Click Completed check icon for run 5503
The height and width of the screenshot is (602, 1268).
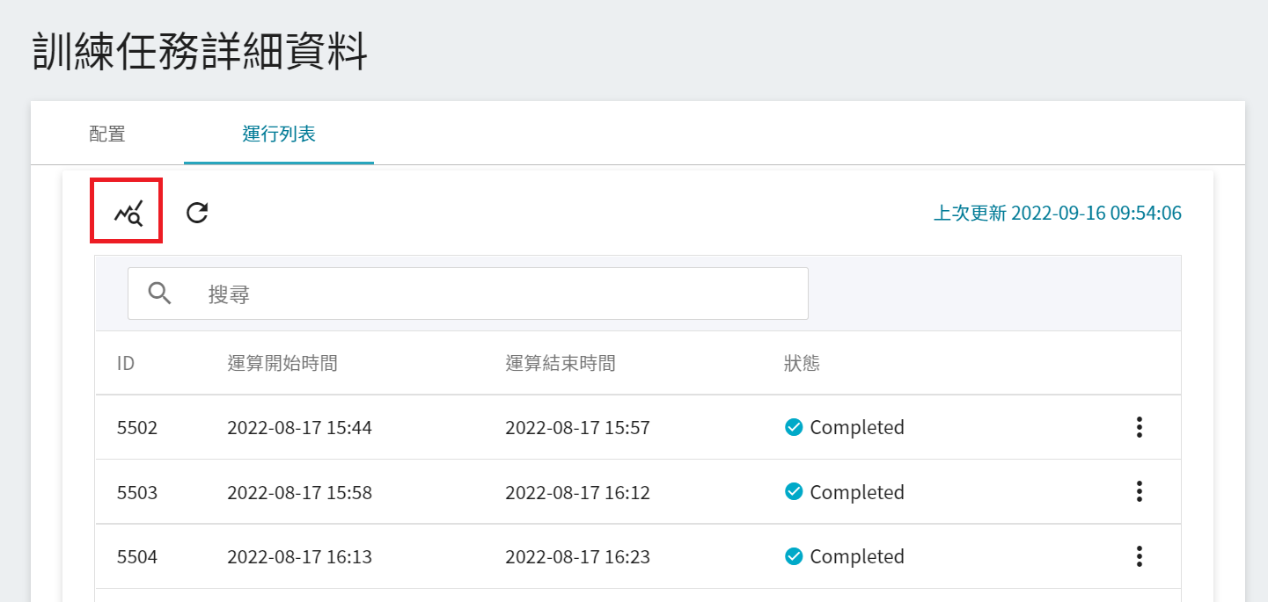[794, 491]
